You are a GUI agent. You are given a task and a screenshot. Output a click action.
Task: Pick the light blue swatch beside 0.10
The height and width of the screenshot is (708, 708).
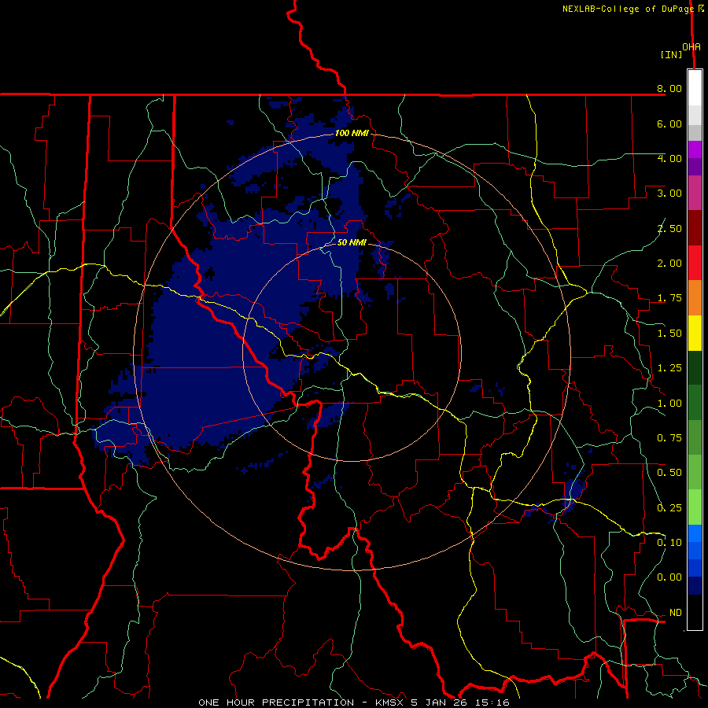click(x=695, y=533)
